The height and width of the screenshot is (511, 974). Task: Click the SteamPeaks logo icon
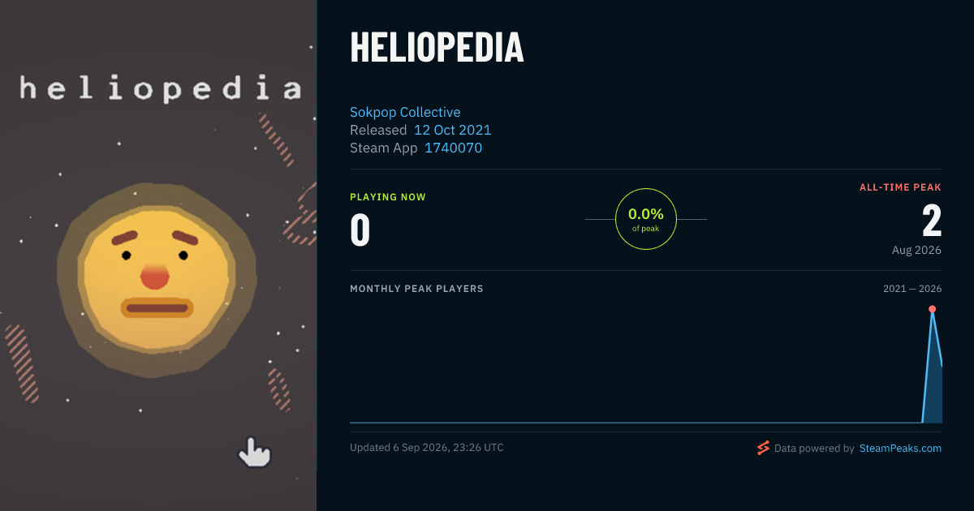763,448
